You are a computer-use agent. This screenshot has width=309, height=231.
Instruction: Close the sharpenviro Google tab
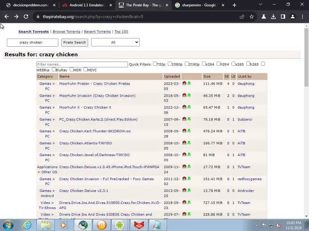click(223, 5)
